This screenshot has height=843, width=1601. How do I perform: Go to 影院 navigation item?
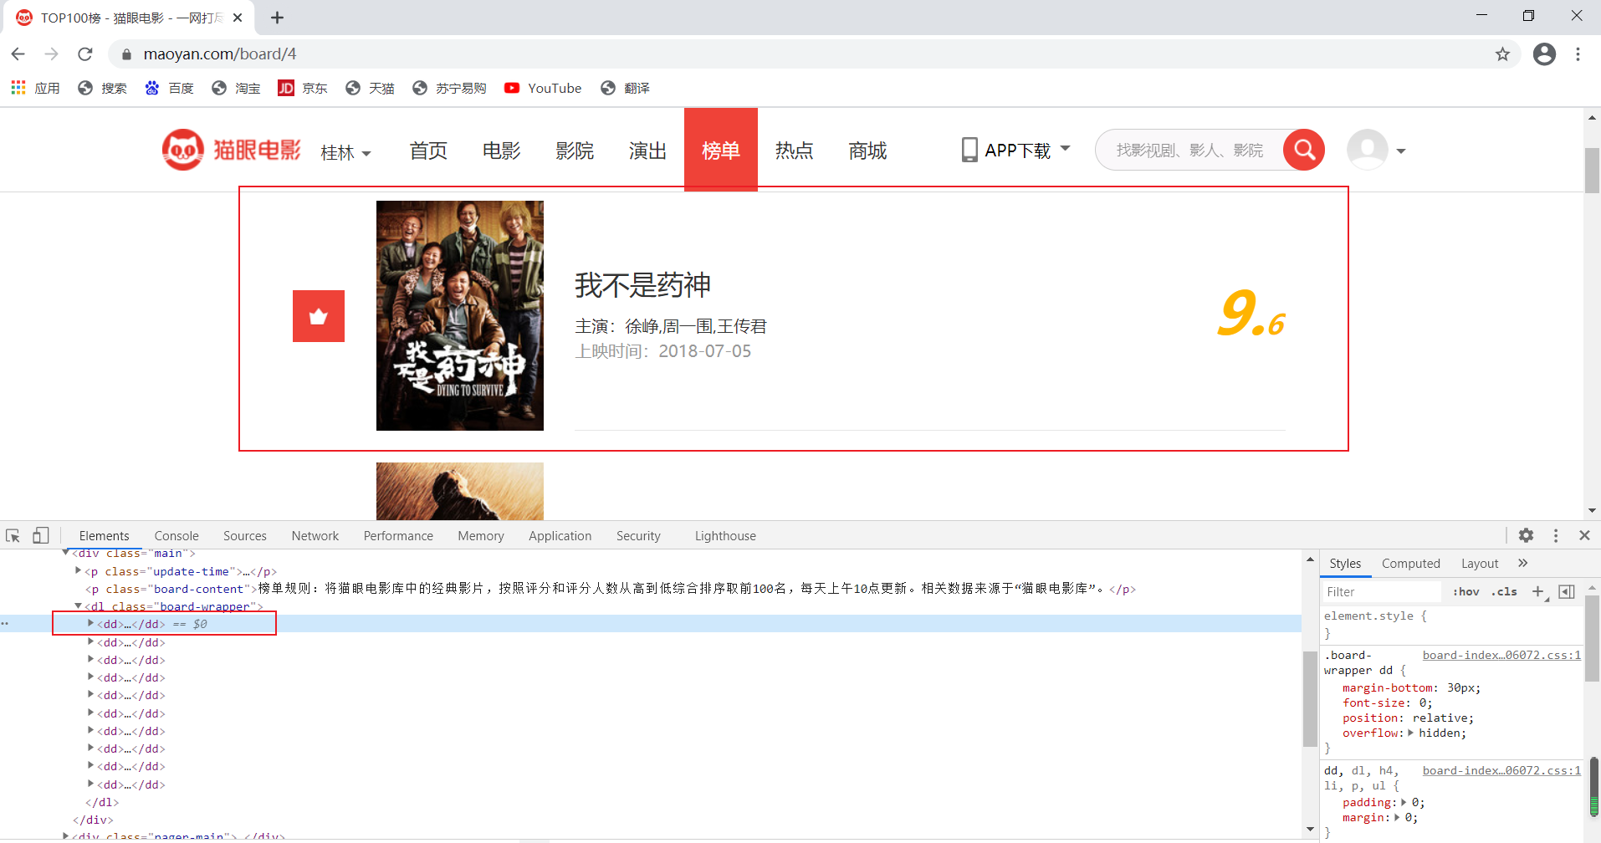(x=575, y=151)
